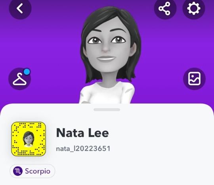Go back using the left chevron arrow

pos(20,8)
